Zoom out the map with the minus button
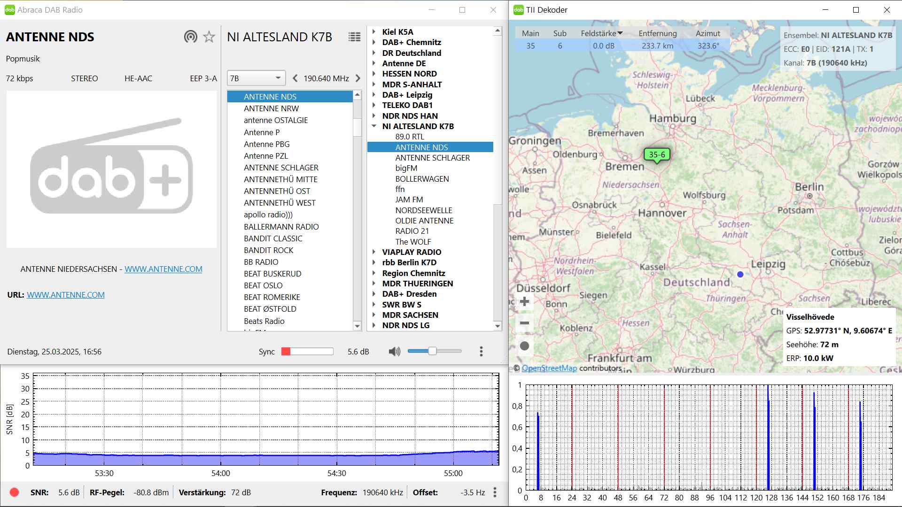The height and width of the screenshot is (507, 902). 525,323
